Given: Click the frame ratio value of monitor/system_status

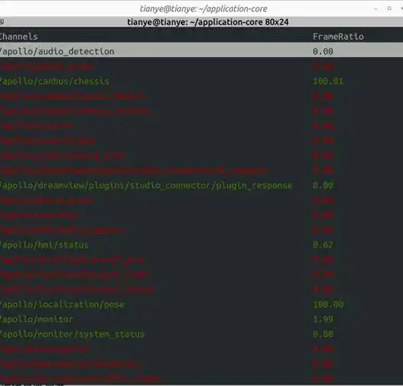Looking at the screenshot, I should point(323,334).
